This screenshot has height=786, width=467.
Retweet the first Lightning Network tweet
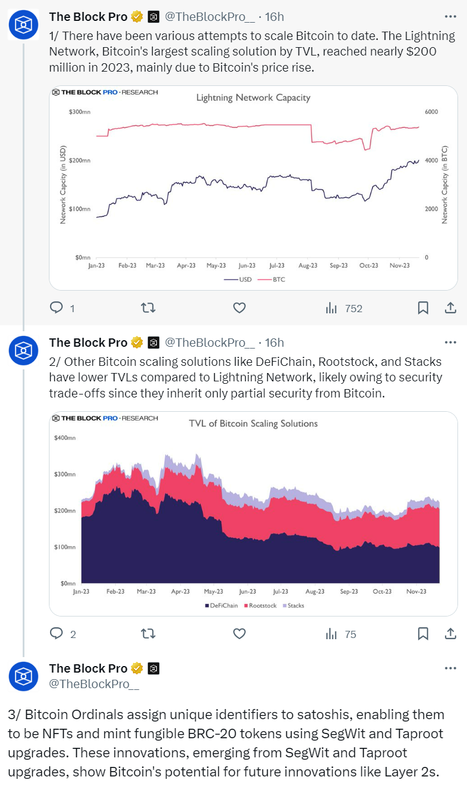pyautogui.click(x=147, y=308)
